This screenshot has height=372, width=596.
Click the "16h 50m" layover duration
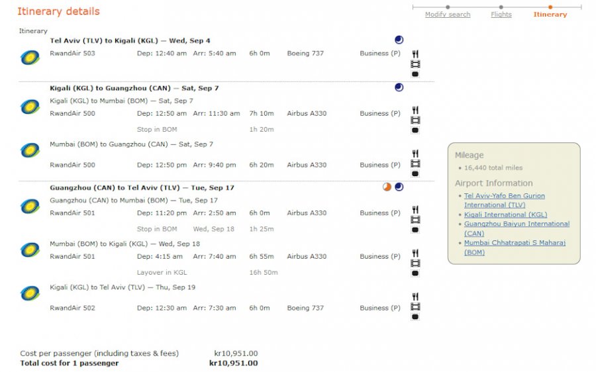[x=264, y=273]
